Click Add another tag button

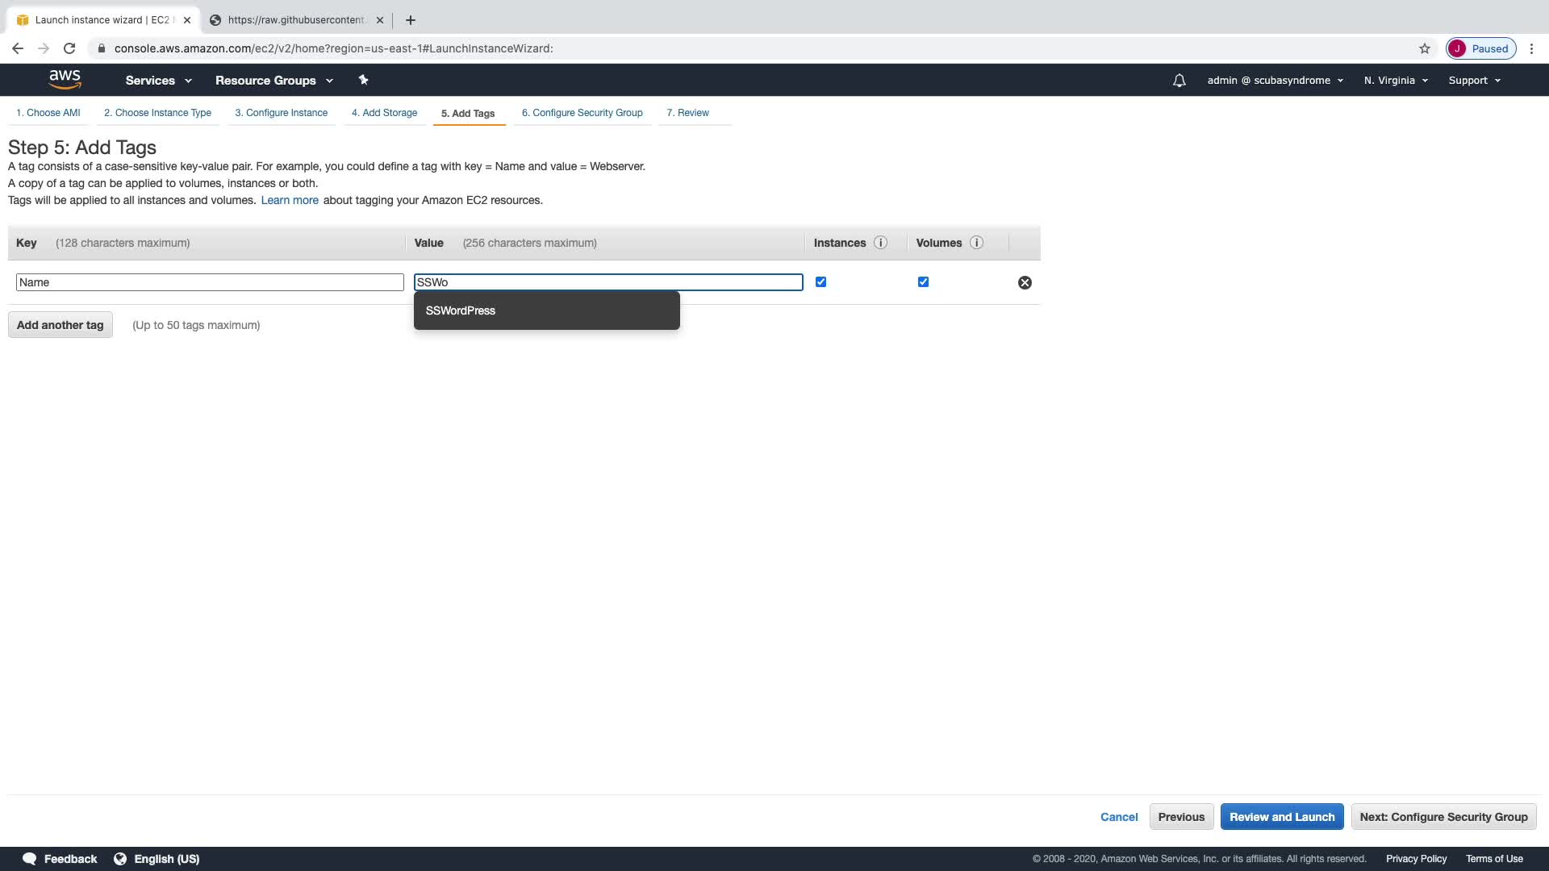click(61, 325)
